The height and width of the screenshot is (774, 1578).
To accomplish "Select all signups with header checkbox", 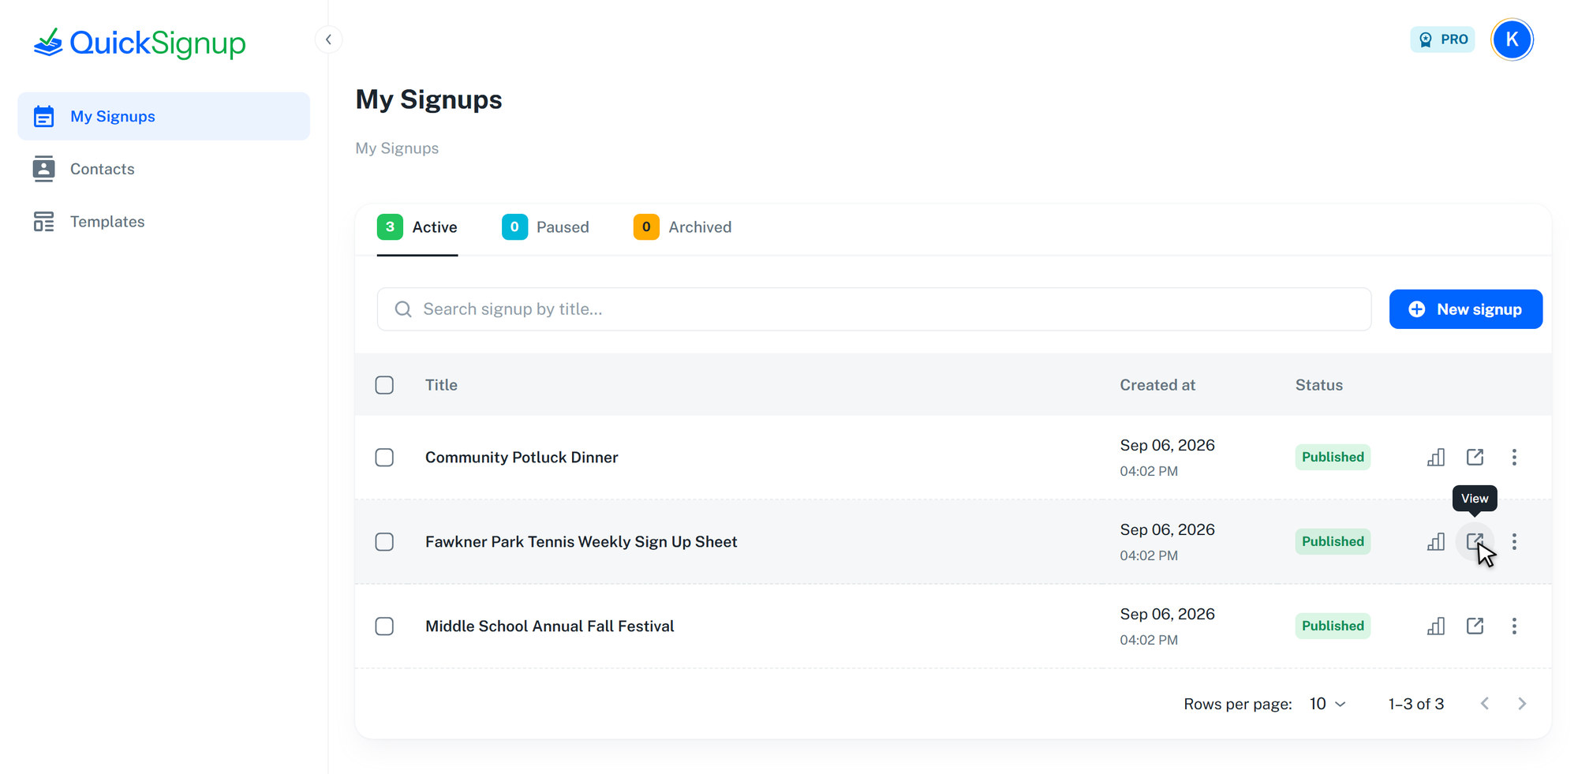I will [384, 385].
